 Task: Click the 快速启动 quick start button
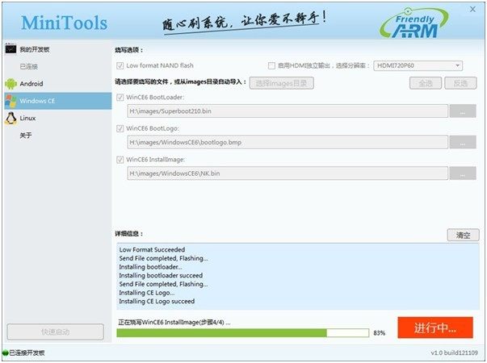pyautogui.click(x=55, y=332)
